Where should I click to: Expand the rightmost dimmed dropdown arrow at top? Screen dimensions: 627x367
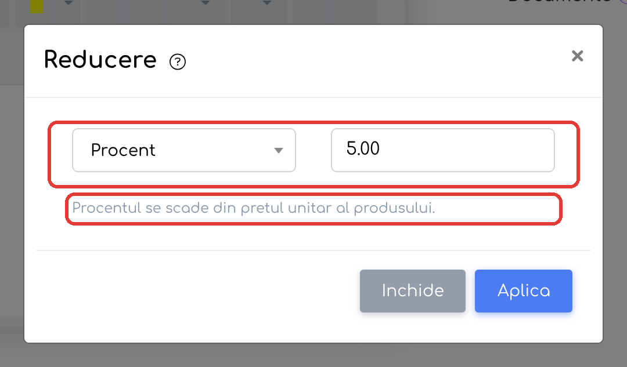click(x=267, y=3)
